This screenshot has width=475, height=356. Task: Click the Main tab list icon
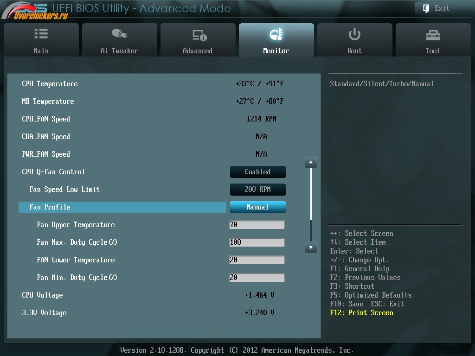pyautogui.click(x=41, y=33)
